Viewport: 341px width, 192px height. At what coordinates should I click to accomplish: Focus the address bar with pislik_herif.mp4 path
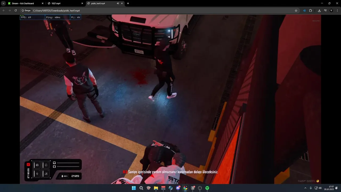[x=160, y=10]
